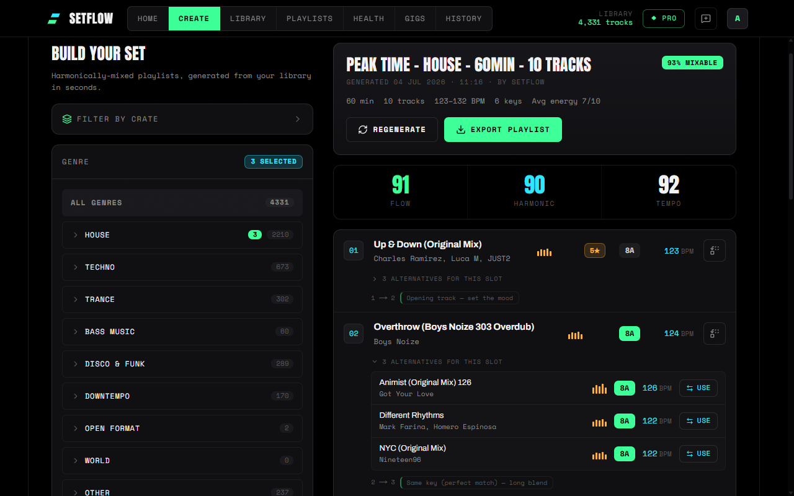Click the 'Same key (perfect match)' transition note
Screen dimensions: 794x496
click(477, 483)
